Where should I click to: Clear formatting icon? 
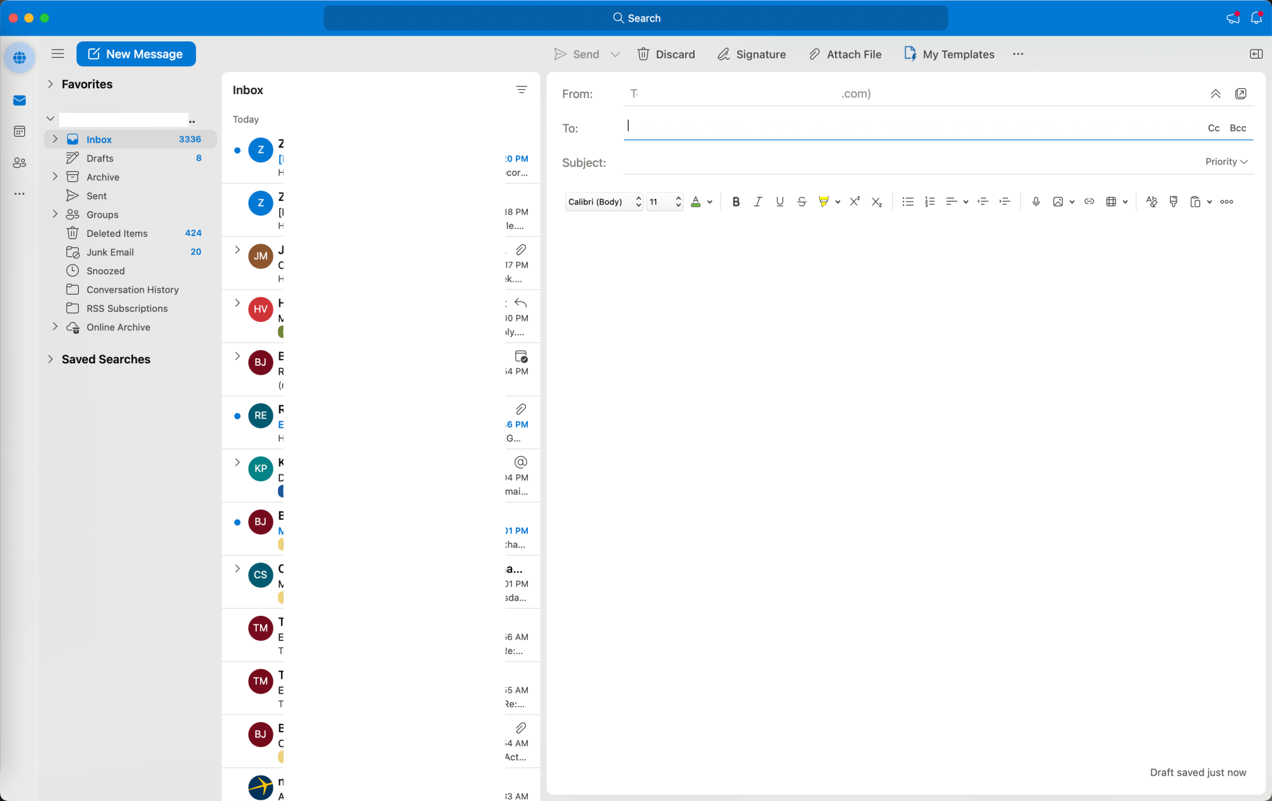click(1151, 202)
